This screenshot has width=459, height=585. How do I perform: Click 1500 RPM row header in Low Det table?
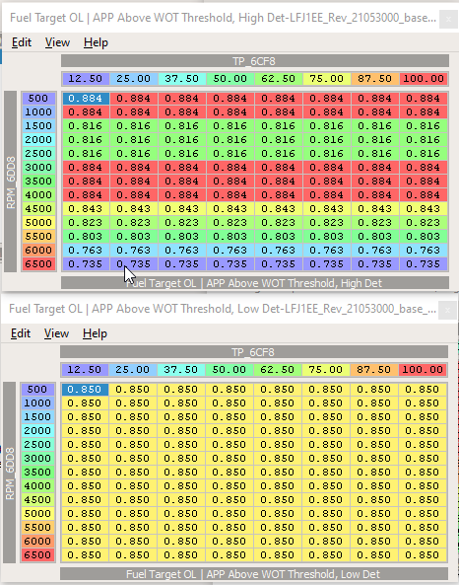[x=37, y=416]
